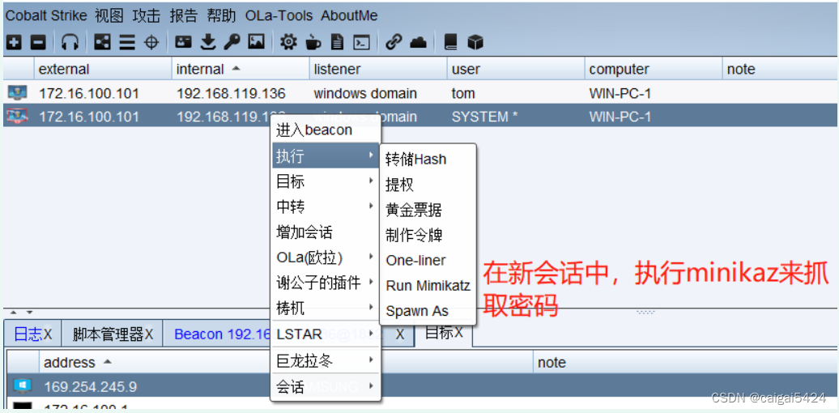The width and height of the screenshot is (839, 413).
Task: Click the scripted web delivery terminal icon
Action: point(363,42)
